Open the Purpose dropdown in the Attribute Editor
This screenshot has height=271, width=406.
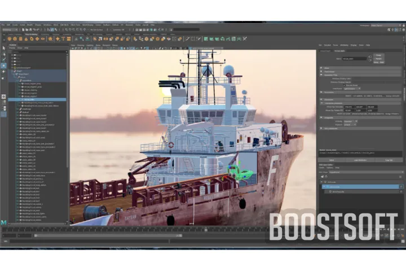[x=350, y=125]
